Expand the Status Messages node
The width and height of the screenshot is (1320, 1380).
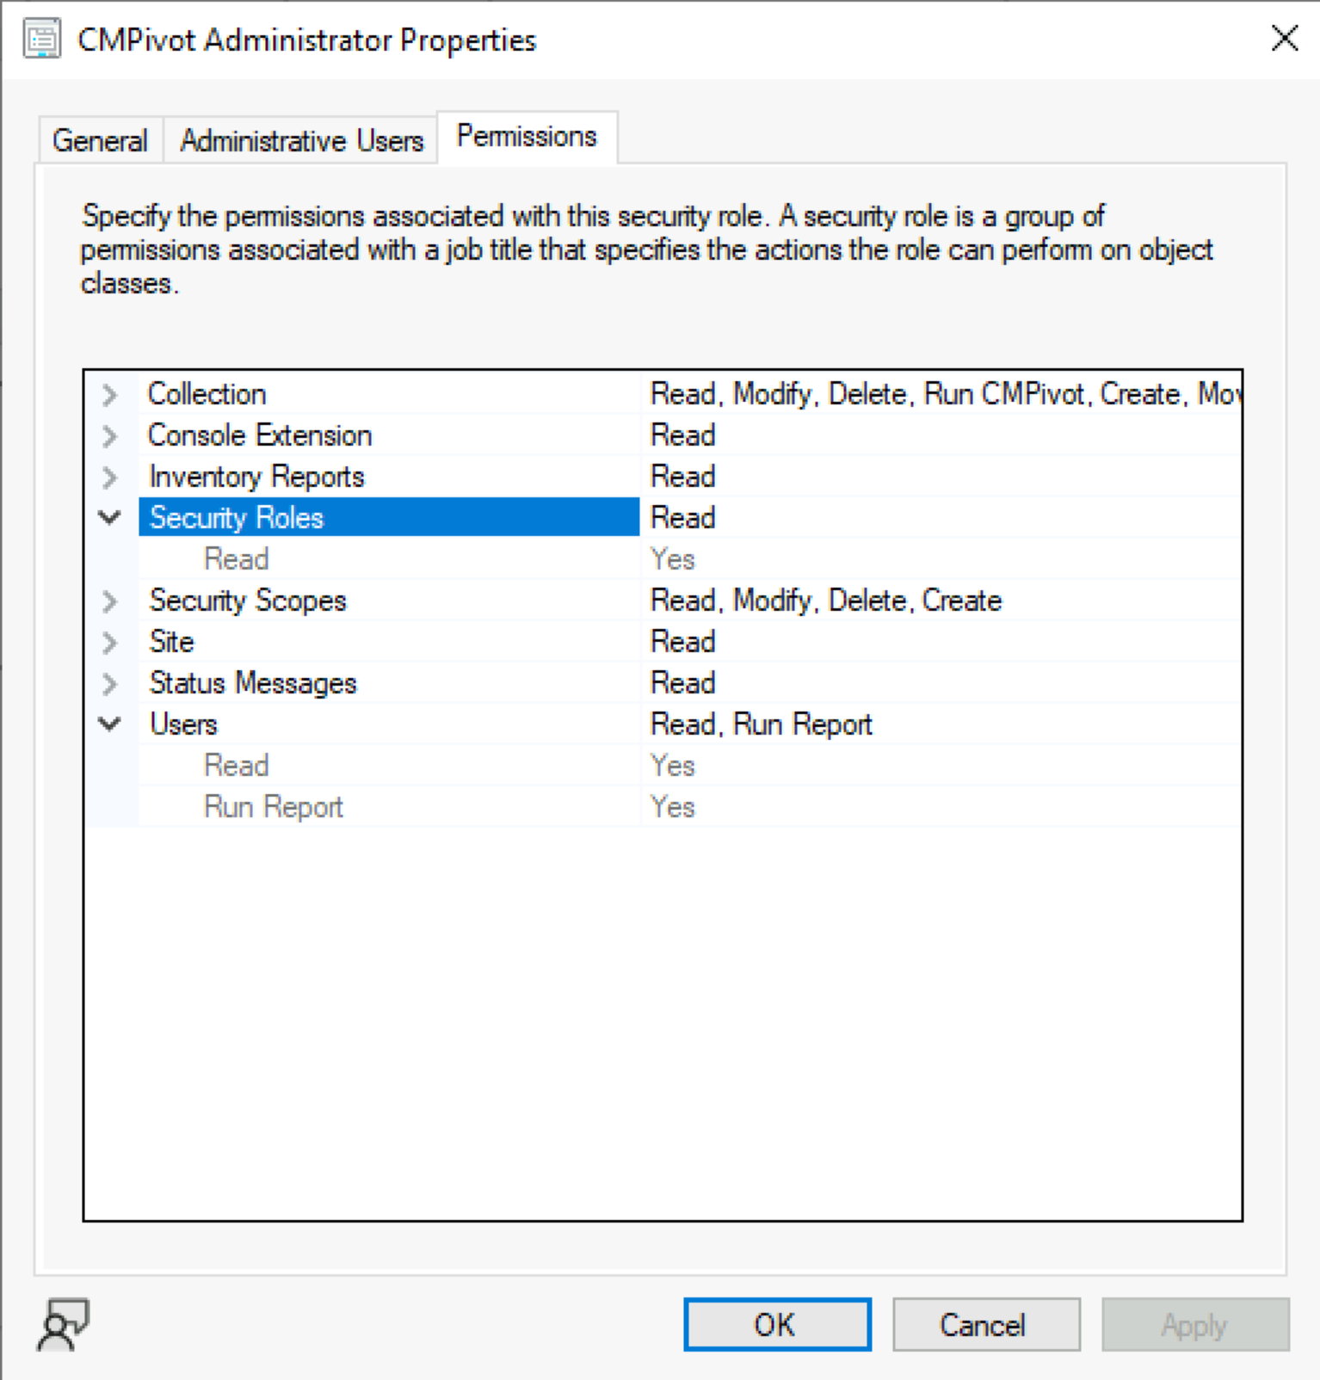pos(109,684)
